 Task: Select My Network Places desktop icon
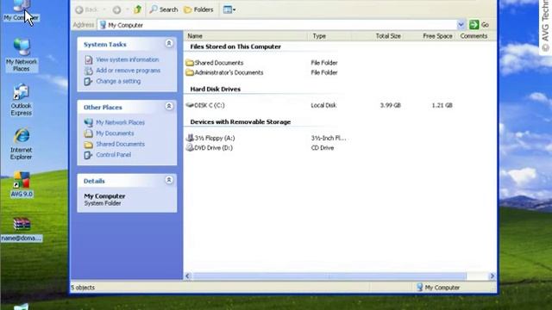(21, 55)
